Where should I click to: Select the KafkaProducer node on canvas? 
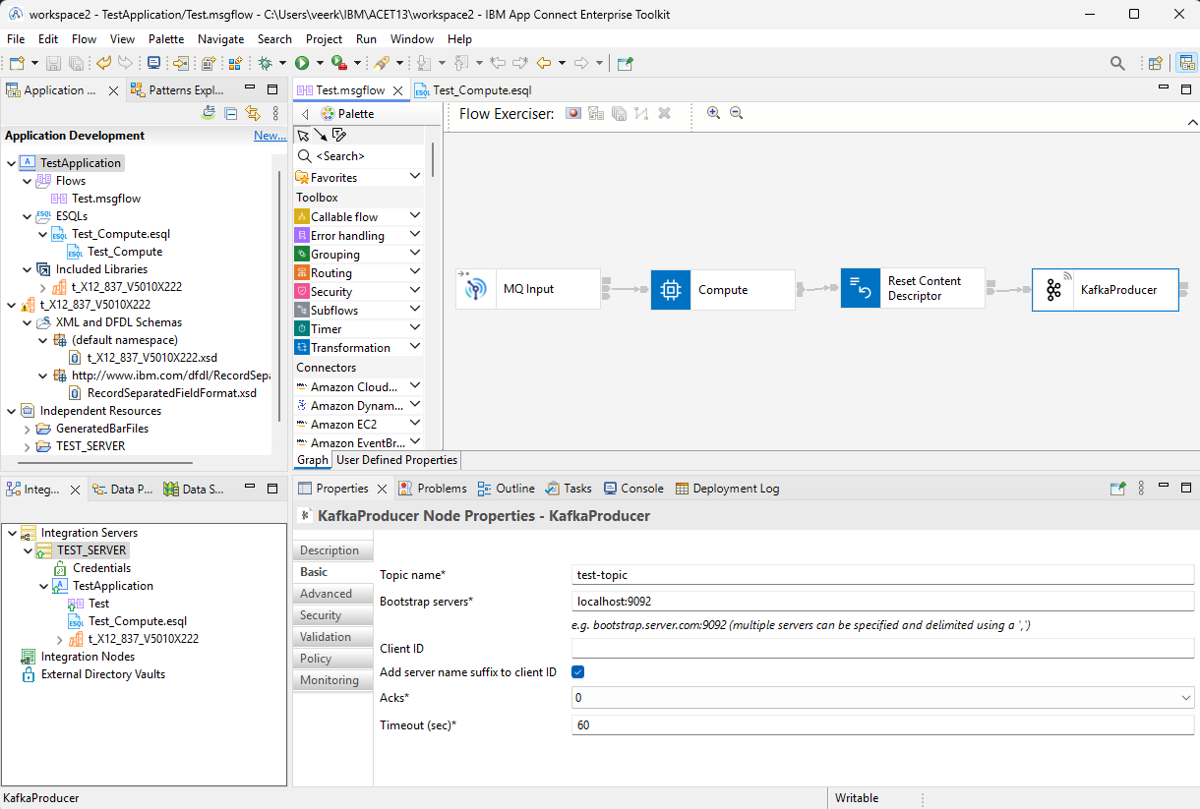point(1105,290)
